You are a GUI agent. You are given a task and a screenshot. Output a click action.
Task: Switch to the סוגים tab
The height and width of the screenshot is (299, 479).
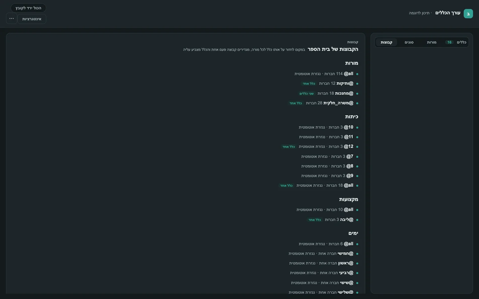tap(409, 43)
